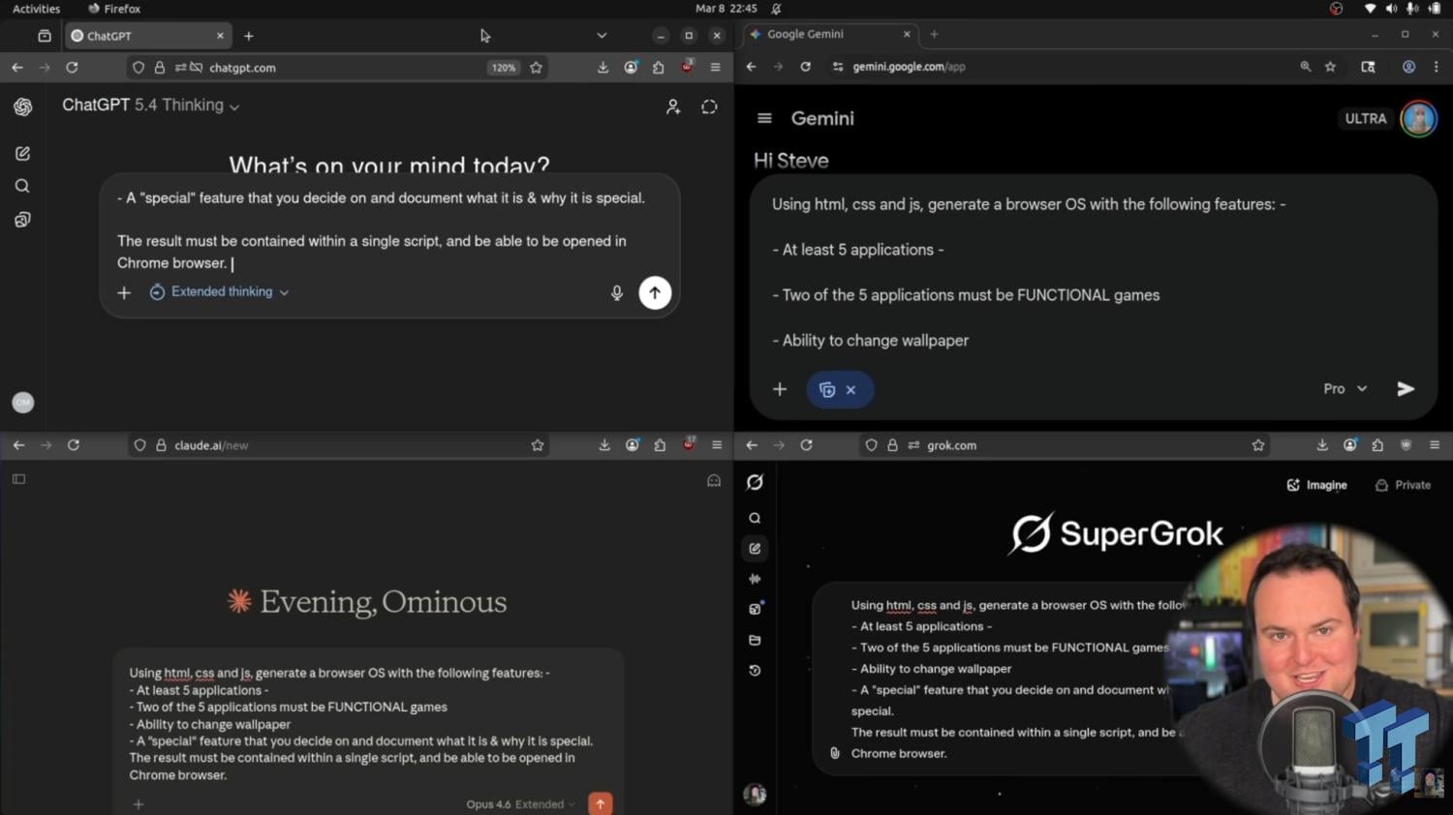Expand the ChatGPT 5.4 Thinking model dropdown

(151, 106)
